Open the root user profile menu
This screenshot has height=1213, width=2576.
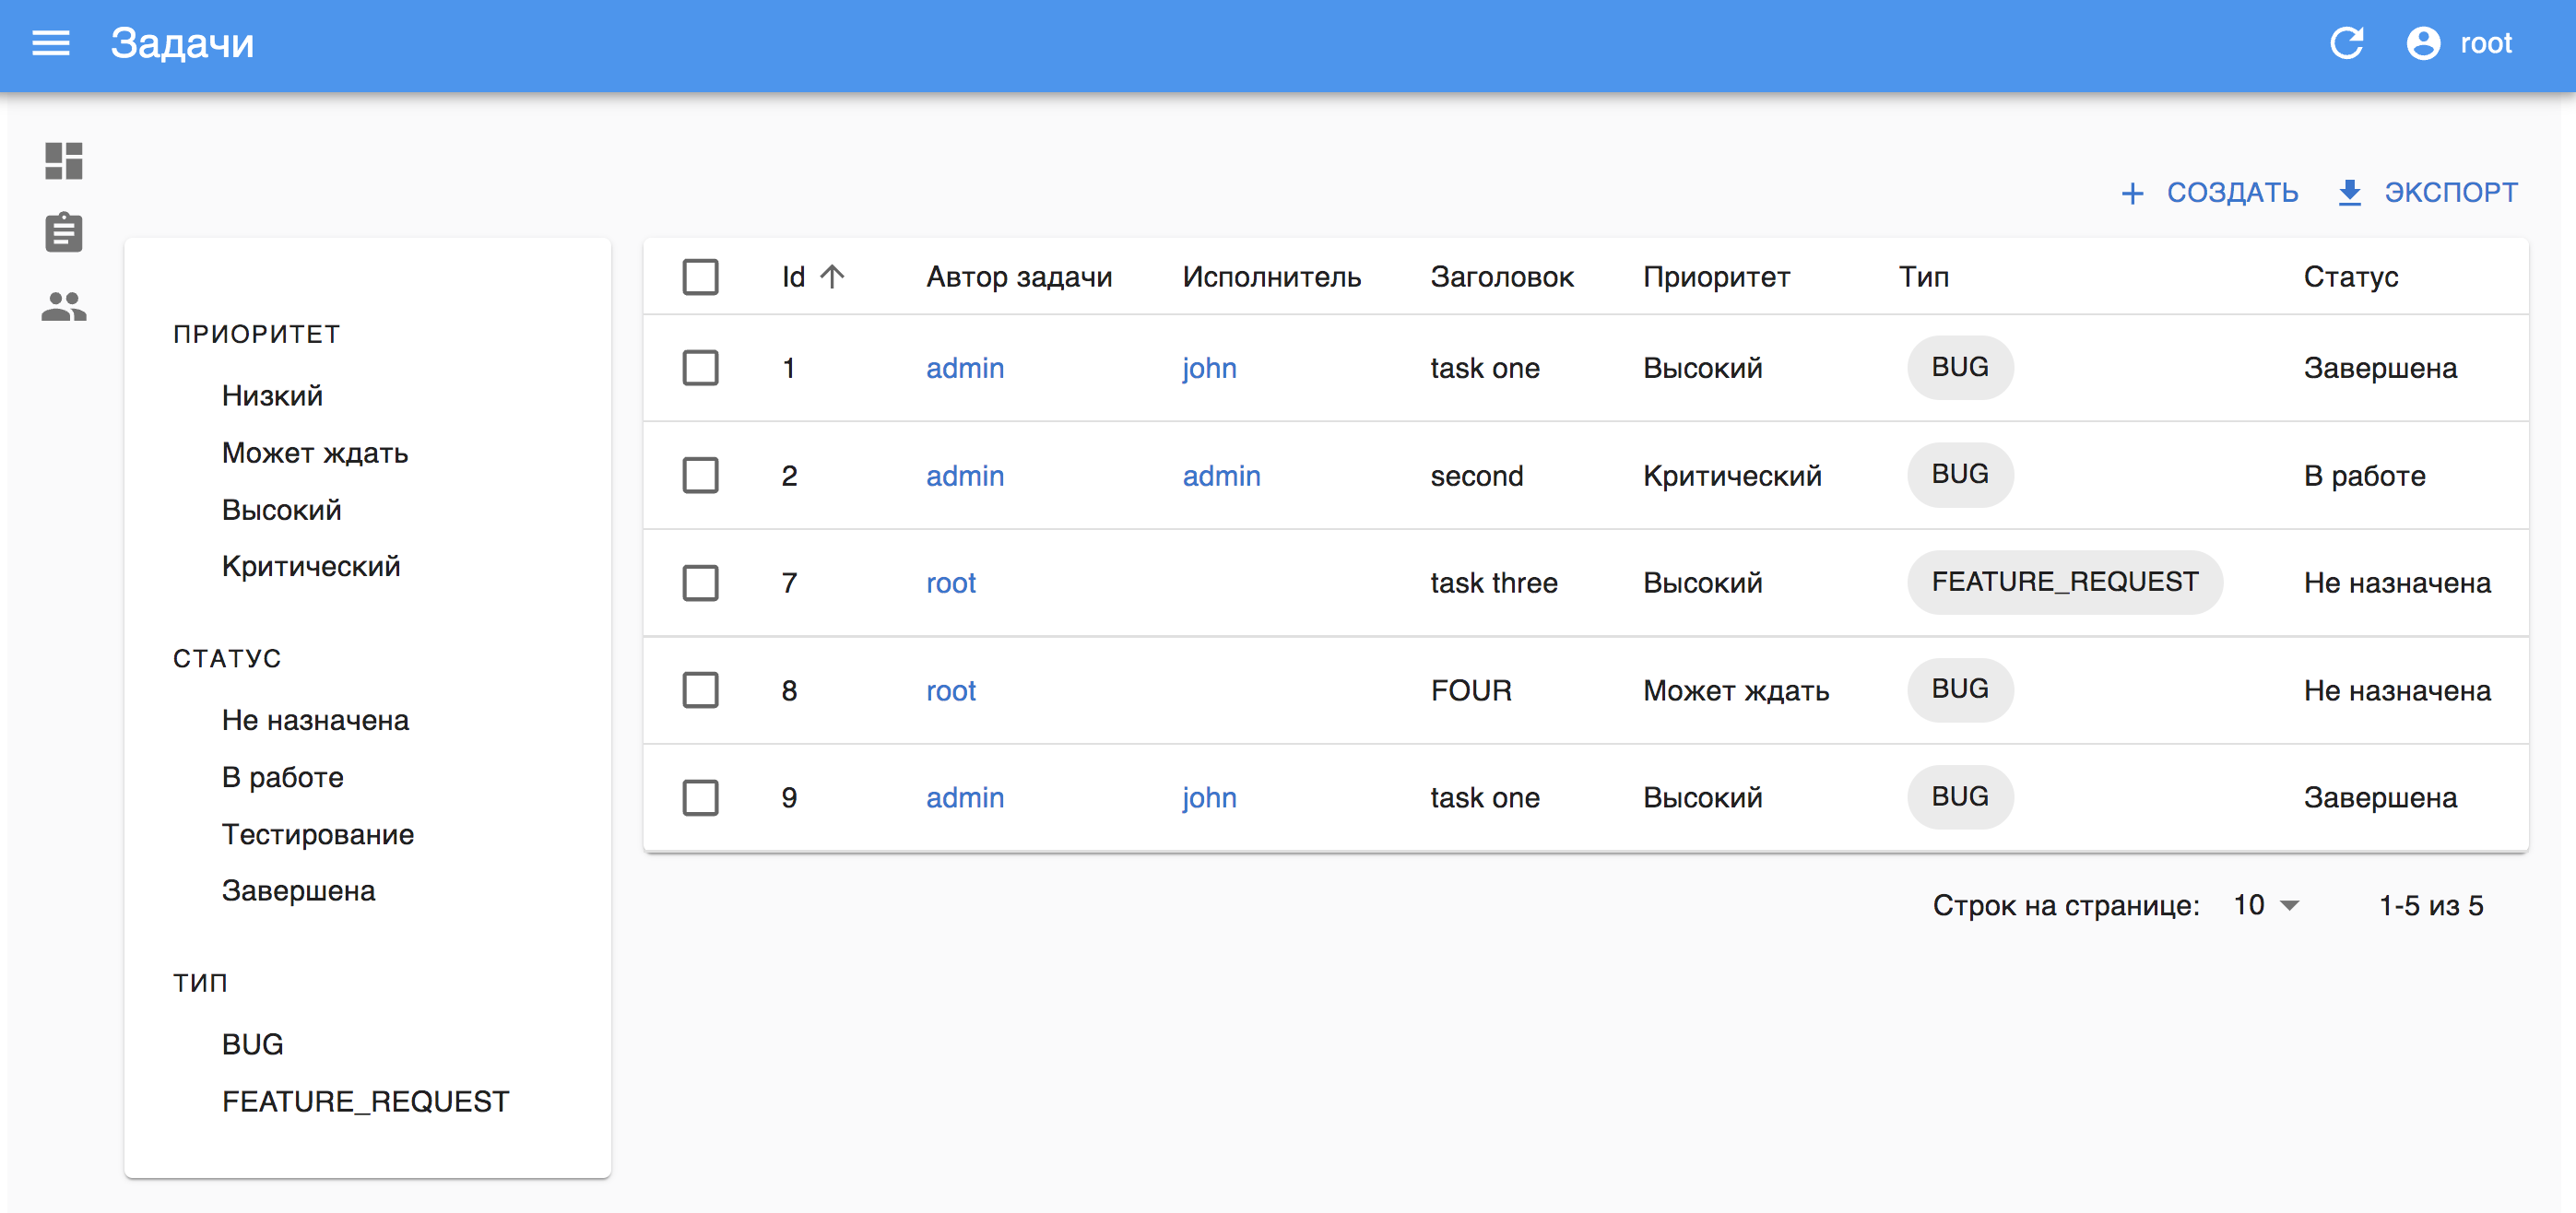pyautogui.click(x=2460, y=43)
